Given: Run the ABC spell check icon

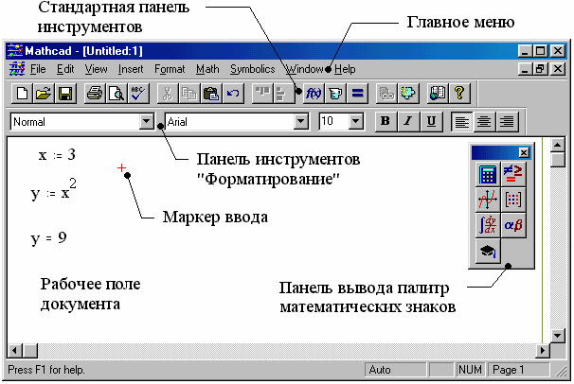Looking at the screenshot, I should tap(138, 94).
